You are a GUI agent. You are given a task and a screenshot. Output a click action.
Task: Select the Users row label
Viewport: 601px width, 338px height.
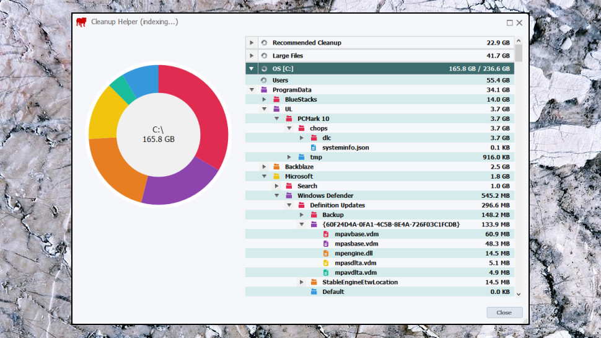pos(280,80)
